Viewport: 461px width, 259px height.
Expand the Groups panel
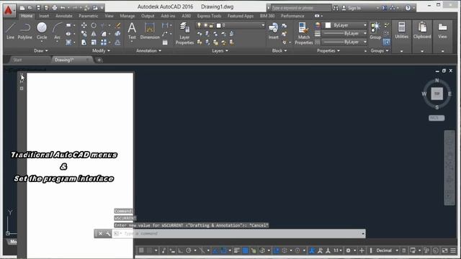(x=380, y=51)
